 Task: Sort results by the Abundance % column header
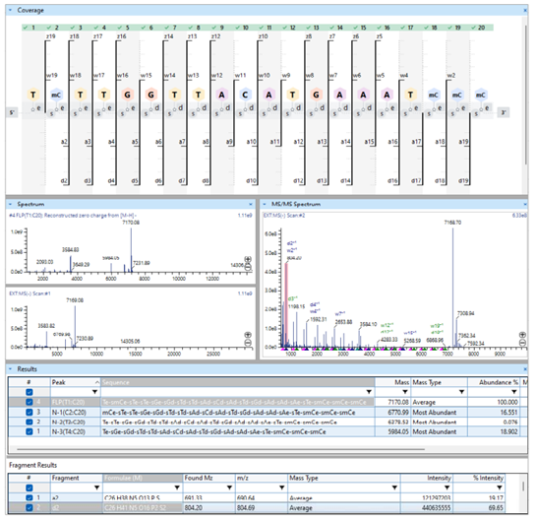tap(493, 382)
